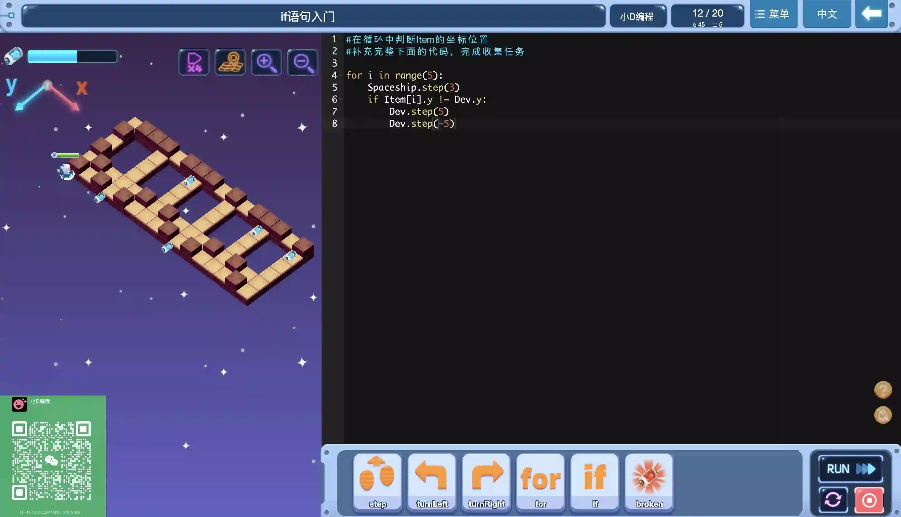
Task: Zoom in on the game map
Action: coord(266,62)
